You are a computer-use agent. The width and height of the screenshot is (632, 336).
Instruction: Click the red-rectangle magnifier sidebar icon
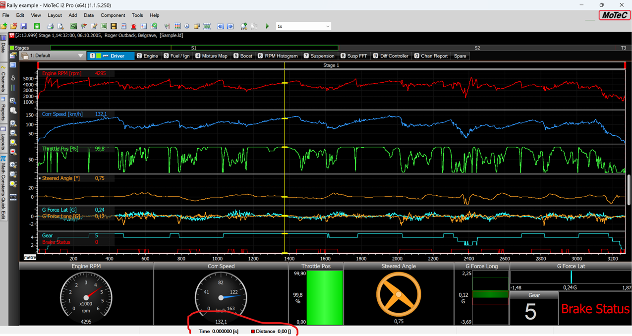coord(13,152)
